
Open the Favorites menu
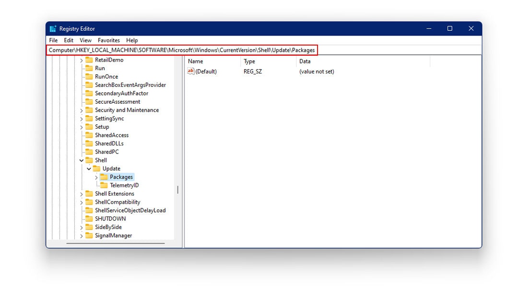[x=108, y=40]
